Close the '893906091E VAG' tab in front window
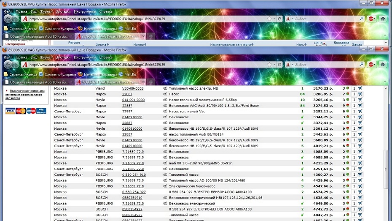Image resolution: width=392 pixels, height=221 pixels. coord(143,82)
